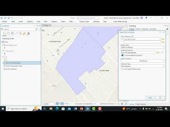Click the yellow polygon layer symbol
Image resolution: width=170 pixels, height=127 pixels.
click(x=6, y=60)
